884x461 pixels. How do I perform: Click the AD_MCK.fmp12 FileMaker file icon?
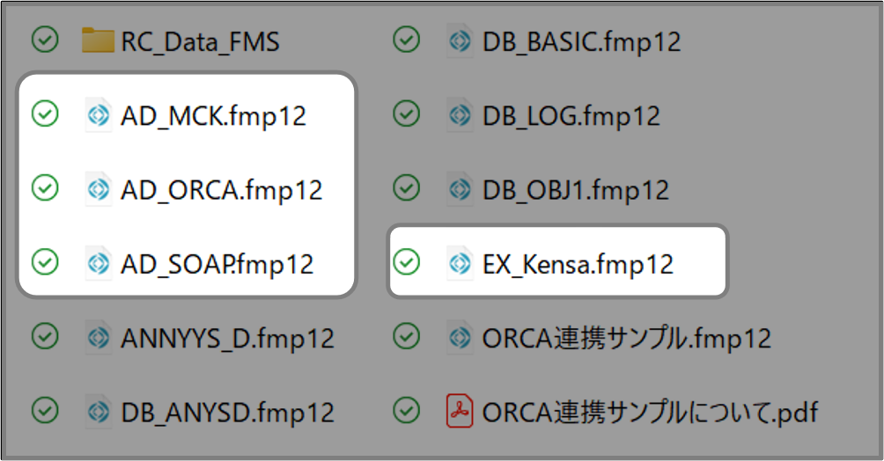pos(97,114)
